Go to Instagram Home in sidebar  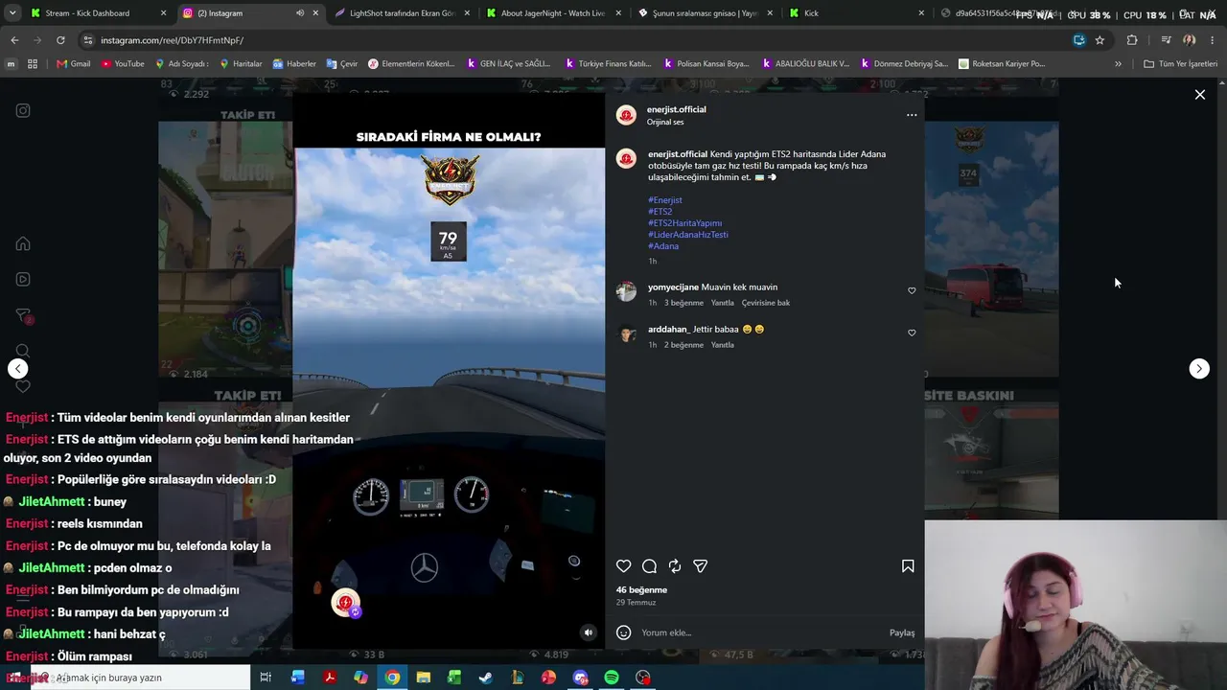(x=23, y=243)
